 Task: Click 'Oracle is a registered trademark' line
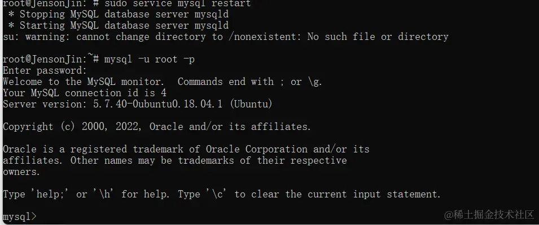click(x=186, y=149)
